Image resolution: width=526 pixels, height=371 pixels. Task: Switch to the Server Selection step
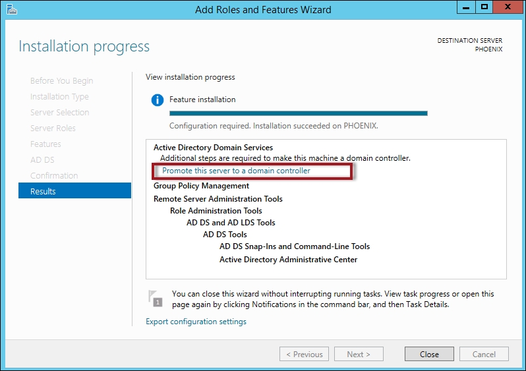click(x=59, y=112)
